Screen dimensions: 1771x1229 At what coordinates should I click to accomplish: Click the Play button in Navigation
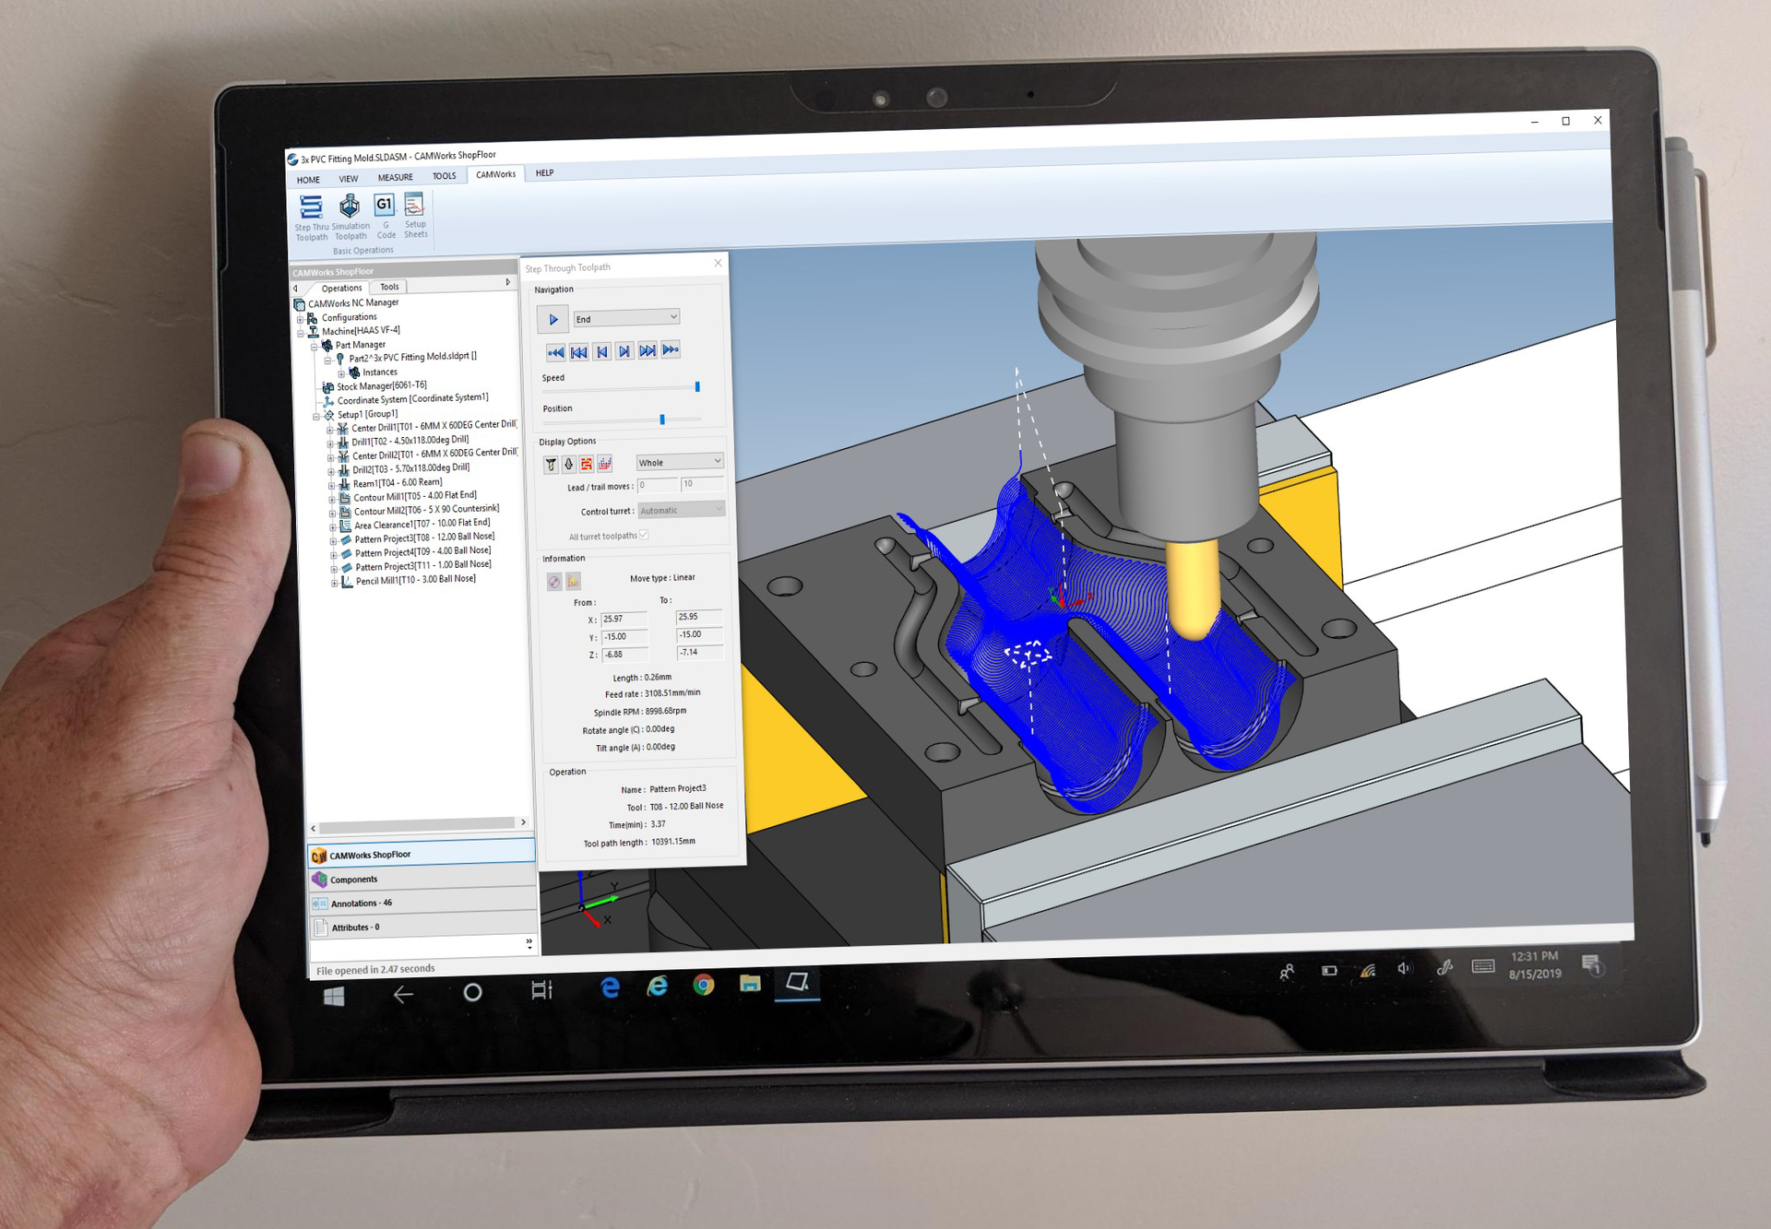pos(553,319)
